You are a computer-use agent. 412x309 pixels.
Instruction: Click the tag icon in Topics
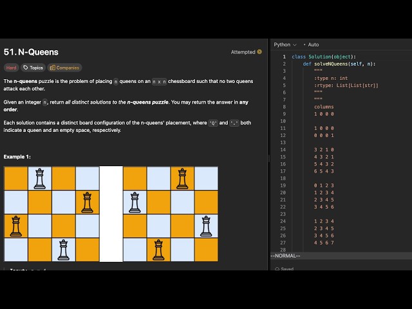[x=26, y=68]
